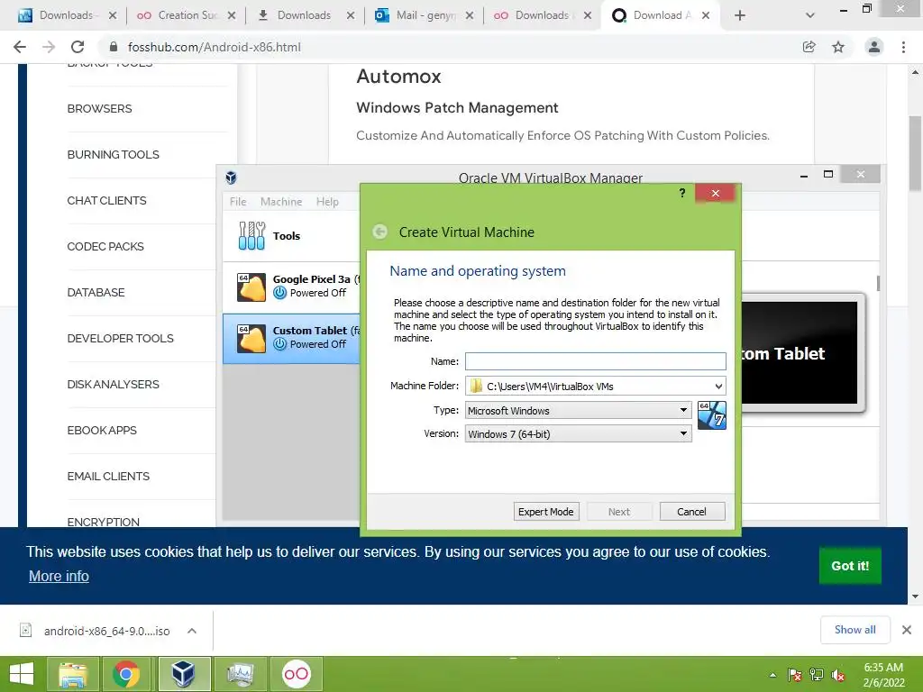Click the Expert Mode button
Viewport: 923px width, 692px height.
point(545,512)
